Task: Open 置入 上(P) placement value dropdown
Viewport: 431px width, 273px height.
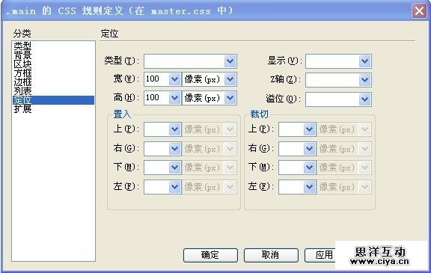Action: 175,129
